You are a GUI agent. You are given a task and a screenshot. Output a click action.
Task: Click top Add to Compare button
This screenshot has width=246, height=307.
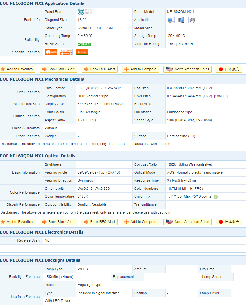point(140,69)
